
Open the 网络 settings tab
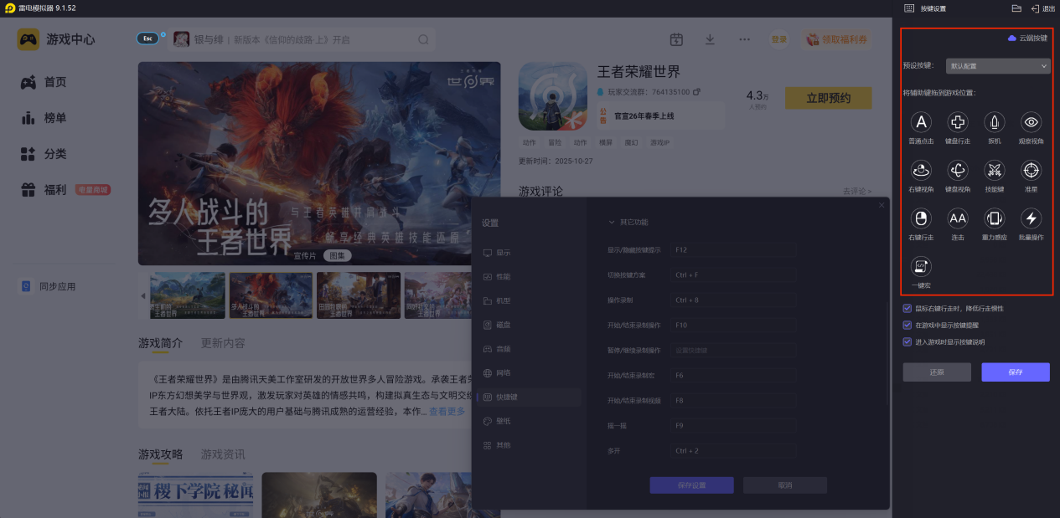point(503,373)
